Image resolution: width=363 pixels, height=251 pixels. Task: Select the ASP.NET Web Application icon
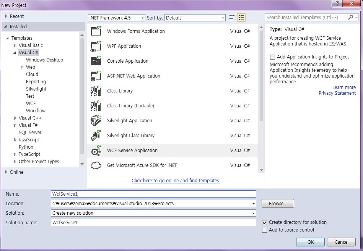(x=96, y=76)
